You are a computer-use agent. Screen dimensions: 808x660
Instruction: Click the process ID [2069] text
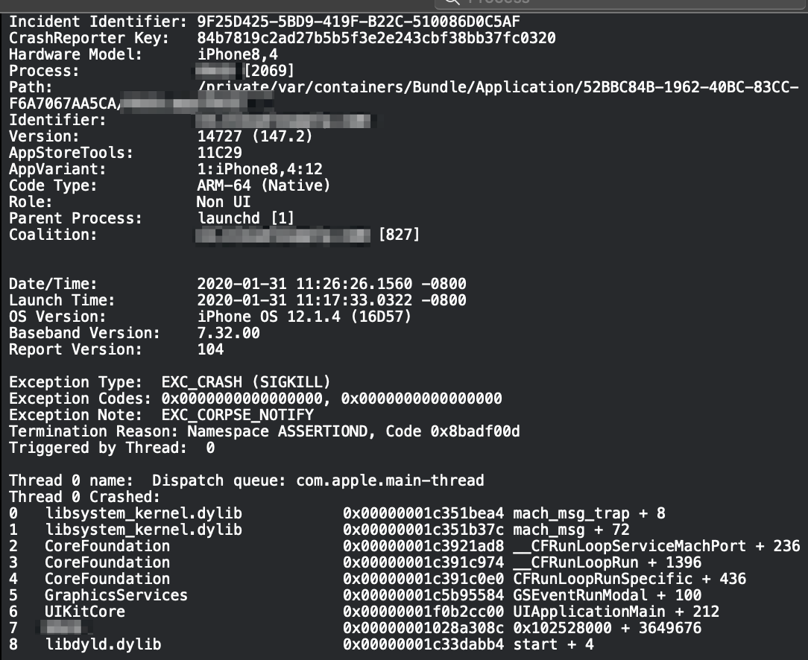click(x=269, y=71)
